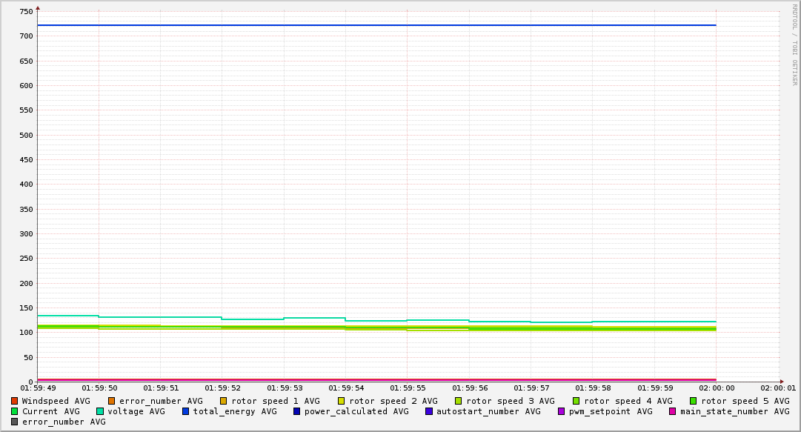Select the rotor speed 3 AVG color box

[x=459, y=401]
